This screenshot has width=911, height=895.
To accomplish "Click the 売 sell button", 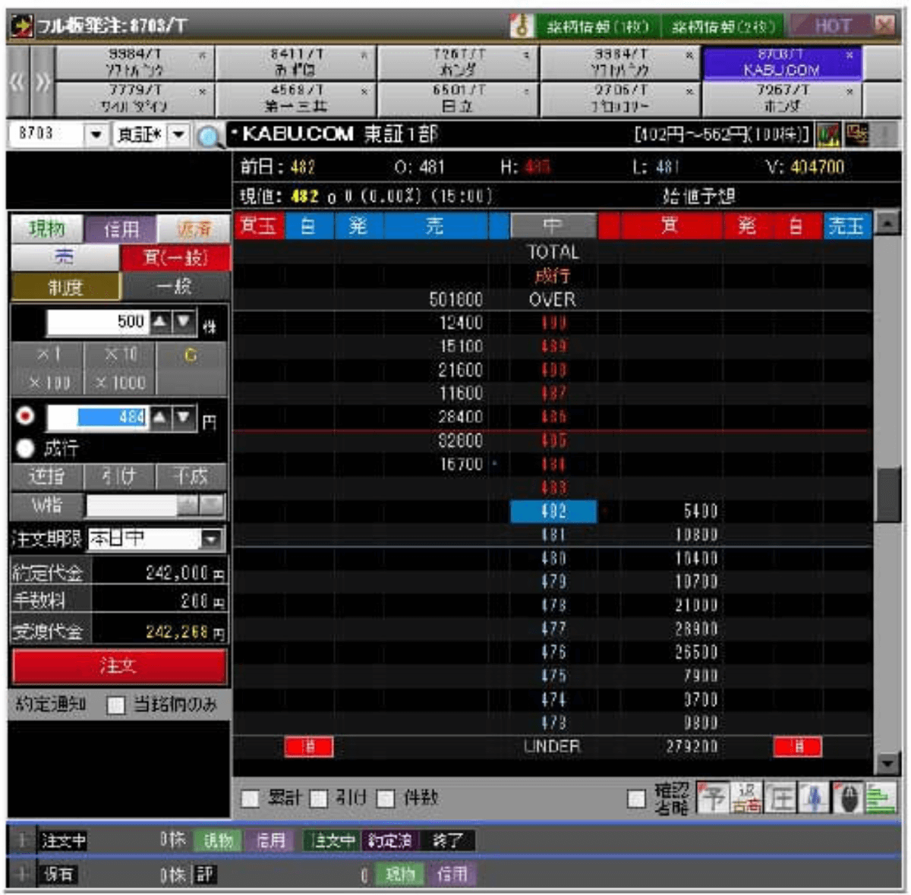I will [65, 257].
